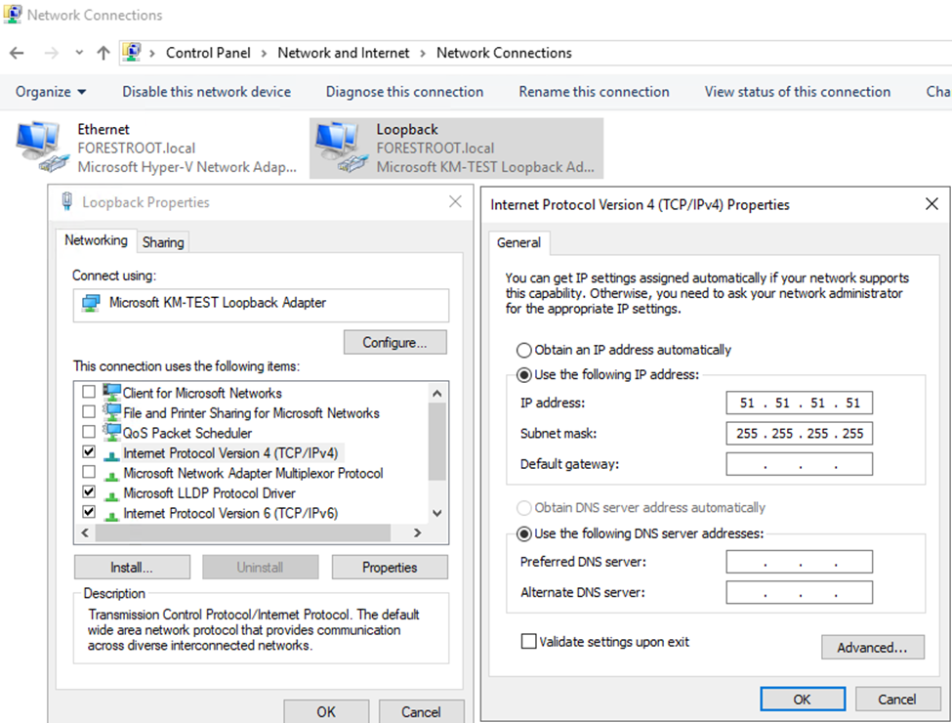Toggle Network Adapter Multiplexor Protocol checkbox
952x723 pixels.
click(89, 472)
